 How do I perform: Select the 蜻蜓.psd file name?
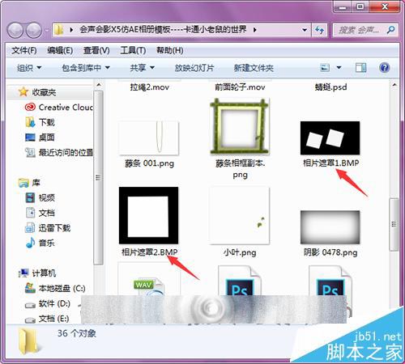(x=330, y=87)
